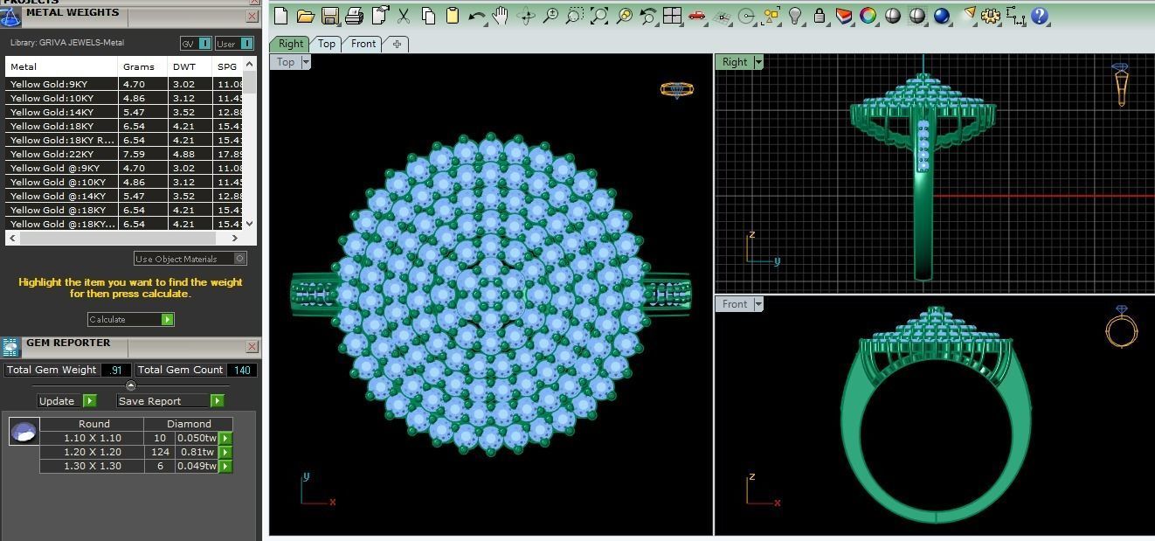Select the Yellow Gold @:10KY row

124,182
